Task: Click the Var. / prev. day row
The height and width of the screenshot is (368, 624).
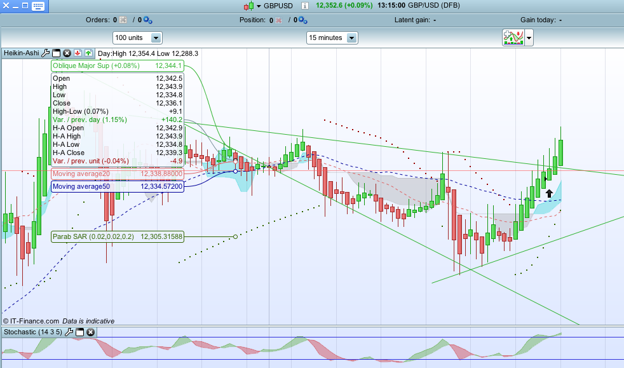Action: point(118,119)
